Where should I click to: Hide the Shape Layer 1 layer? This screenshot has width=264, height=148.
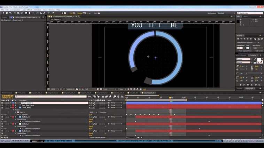[x=2, y=103]
